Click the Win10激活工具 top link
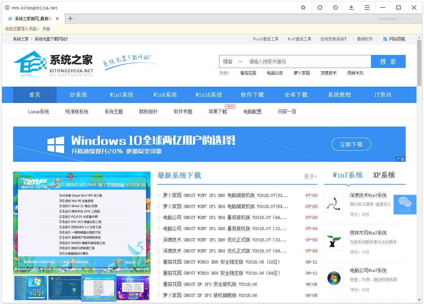Screen dimensions: 424x304 click(x=266, y=39)
